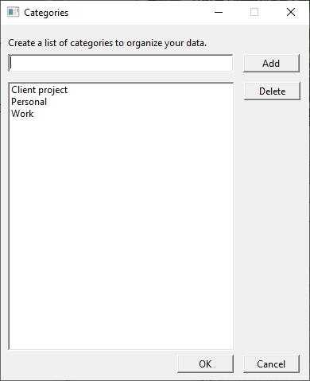The height and width of the screenshot is (381, 310).
Task: Highlight the last list entry, Work
Action: pyautogui.click(x=22, y=114)
